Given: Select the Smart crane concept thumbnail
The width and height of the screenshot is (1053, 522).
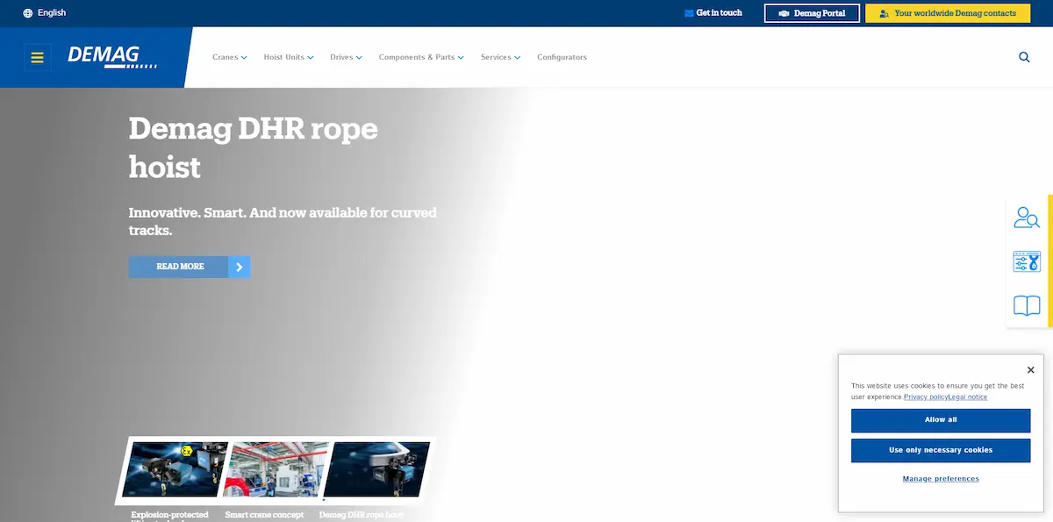Looking at the screenshot, I should pyautogui.click(x=275, y=469).
